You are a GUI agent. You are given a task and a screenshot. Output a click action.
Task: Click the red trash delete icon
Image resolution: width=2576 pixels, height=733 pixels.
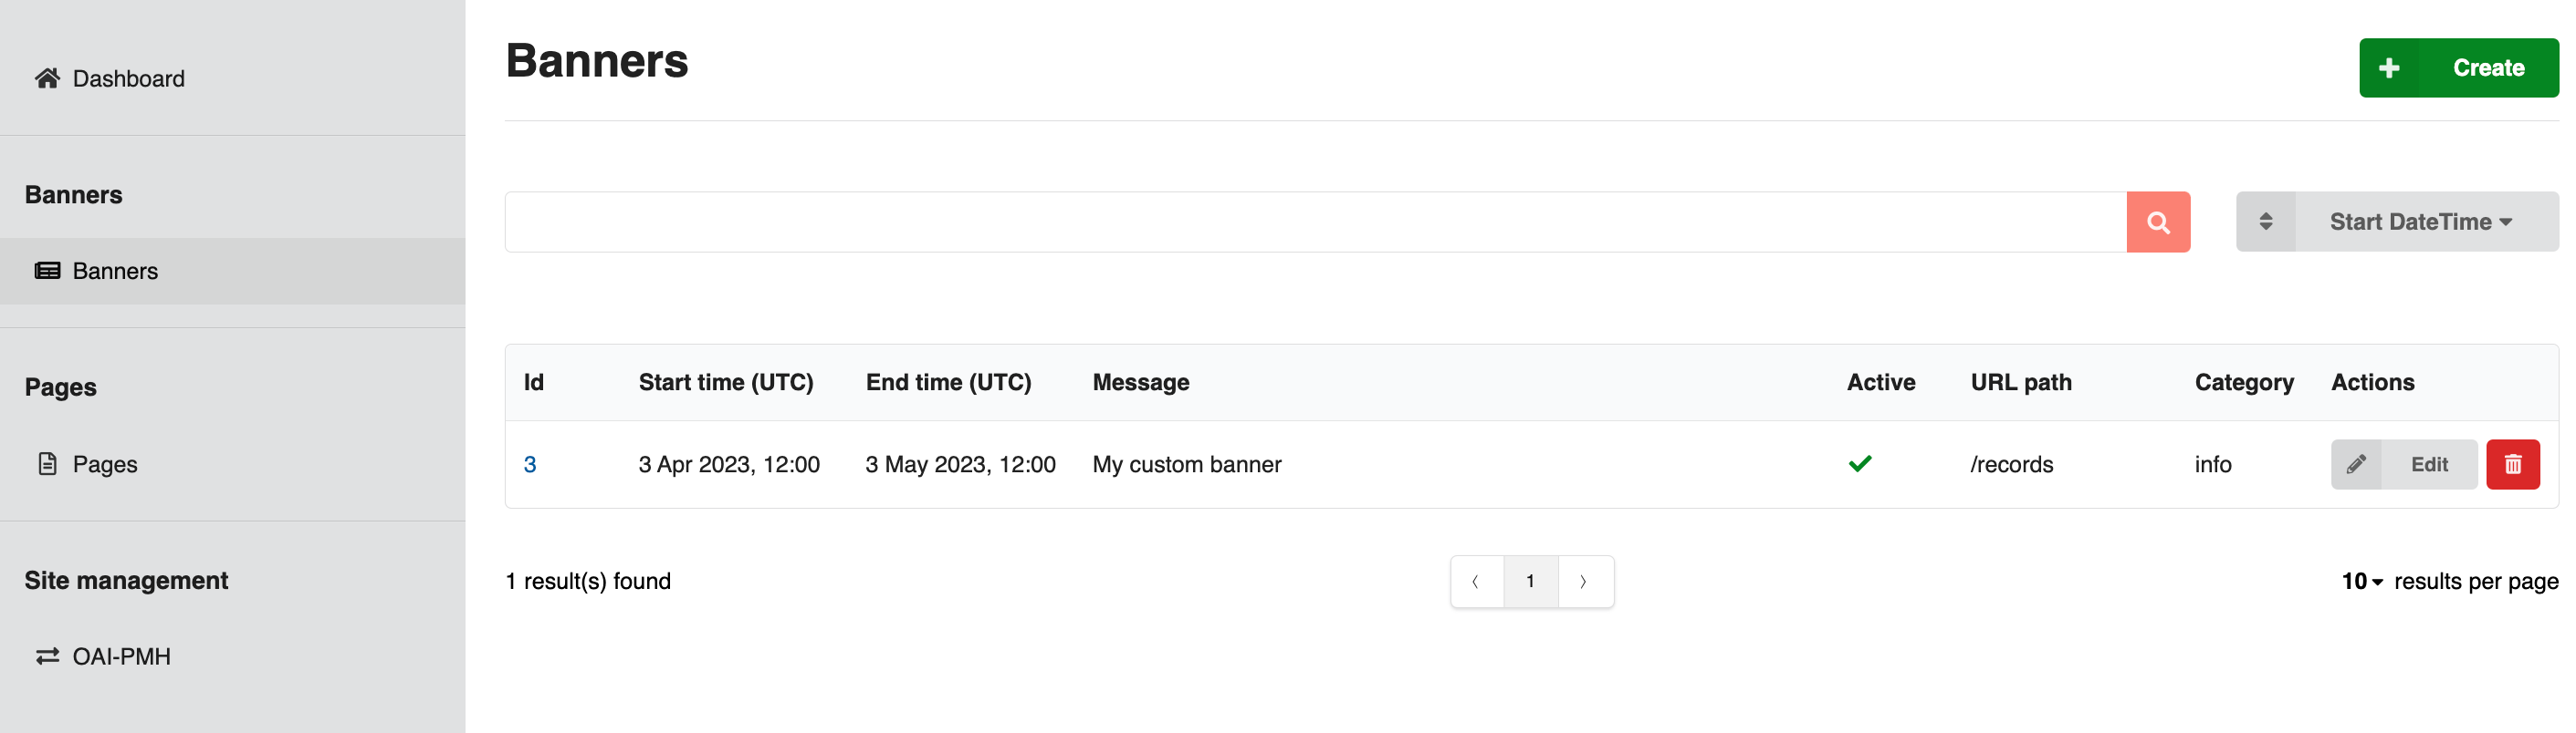[x=2512, y=464]
